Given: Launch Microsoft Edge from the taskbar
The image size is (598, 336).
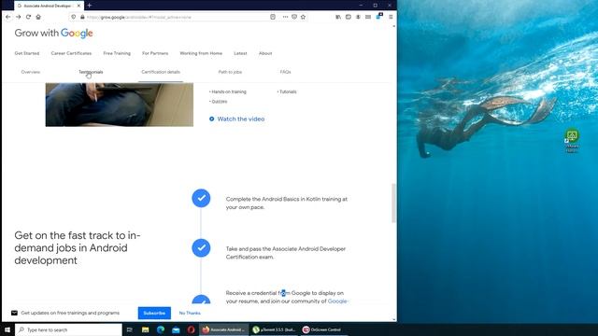Looking at the screenshot, I should point(161,329).
